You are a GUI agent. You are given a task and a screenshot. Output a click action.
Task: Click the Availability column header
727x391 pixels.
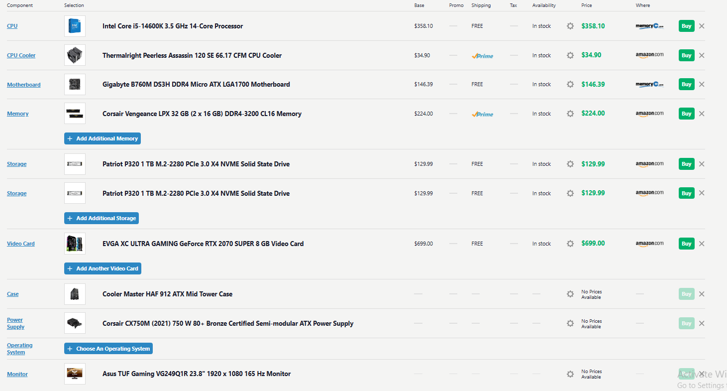tap(544, 5)
